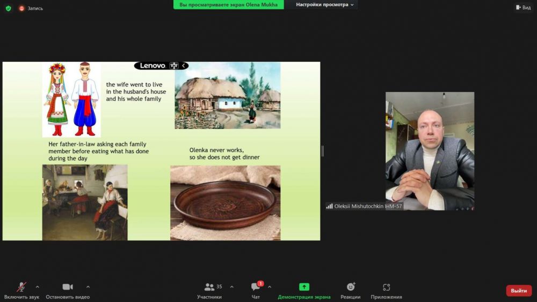Image resolution: width=537 pixels, height=302 pixels.
Task: Select Oleksii Mishutochkin video thumbnail
Action: [x=430, y=150]
